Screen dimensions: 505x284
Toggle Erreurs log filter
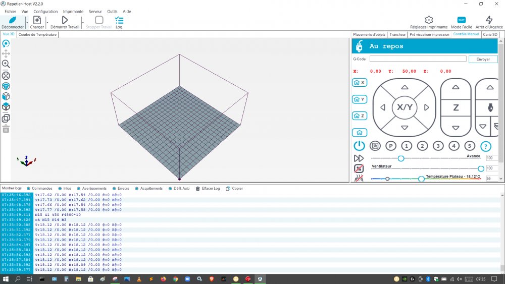121,189
